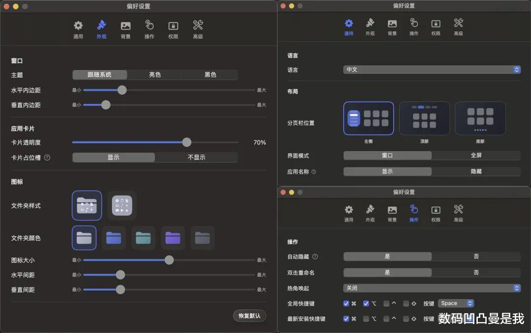Click the 图标大小 slider handle
Viewport: 531px width, 333px height.
tap(169, 260)
